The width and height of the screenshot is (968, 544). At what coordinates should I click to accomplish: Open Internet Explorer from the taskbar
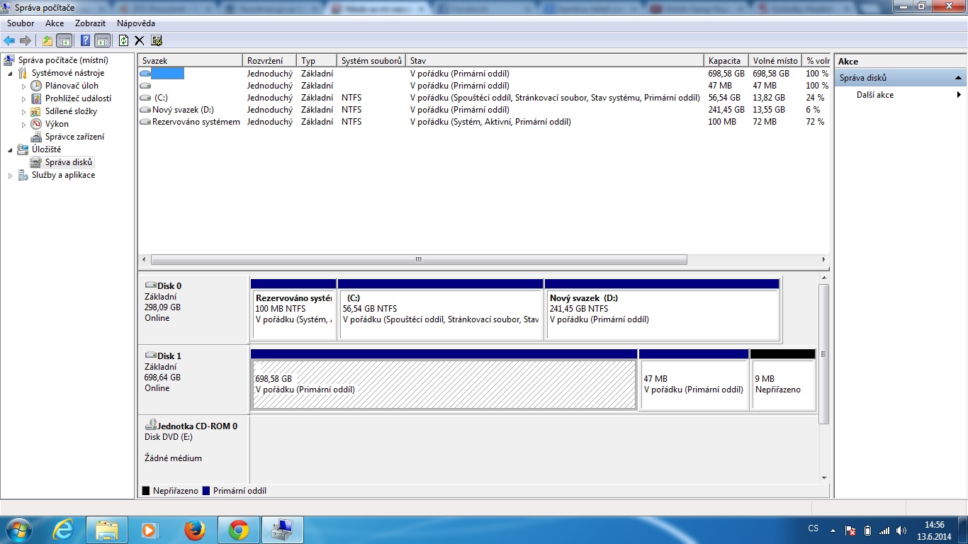tap(63, 530)
